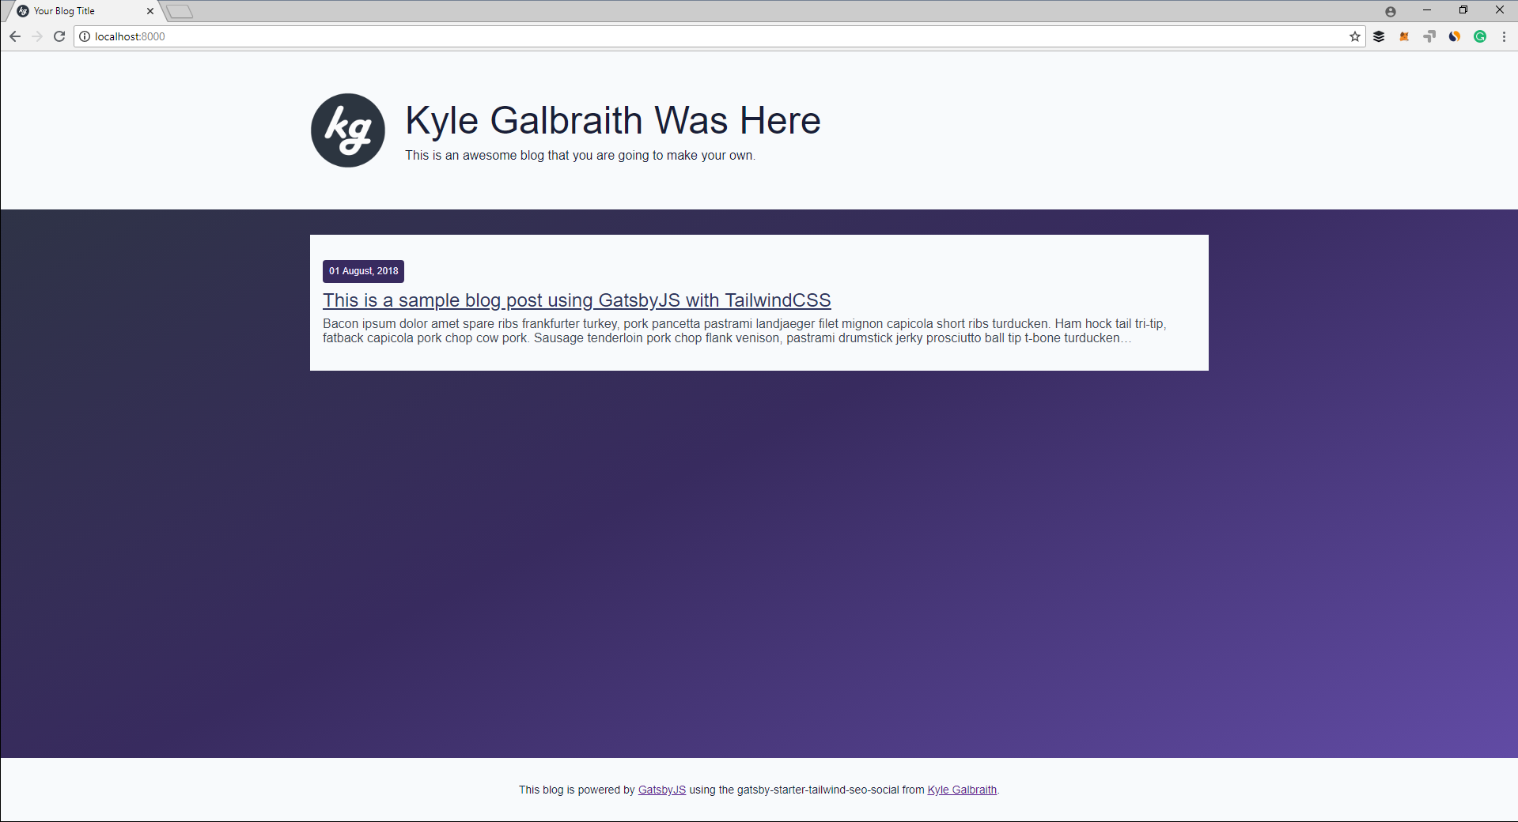Viewport: 1518px width, 822px height.
Task: Follow the GatsbyJS footer link
Action: (x=661, y=790)
